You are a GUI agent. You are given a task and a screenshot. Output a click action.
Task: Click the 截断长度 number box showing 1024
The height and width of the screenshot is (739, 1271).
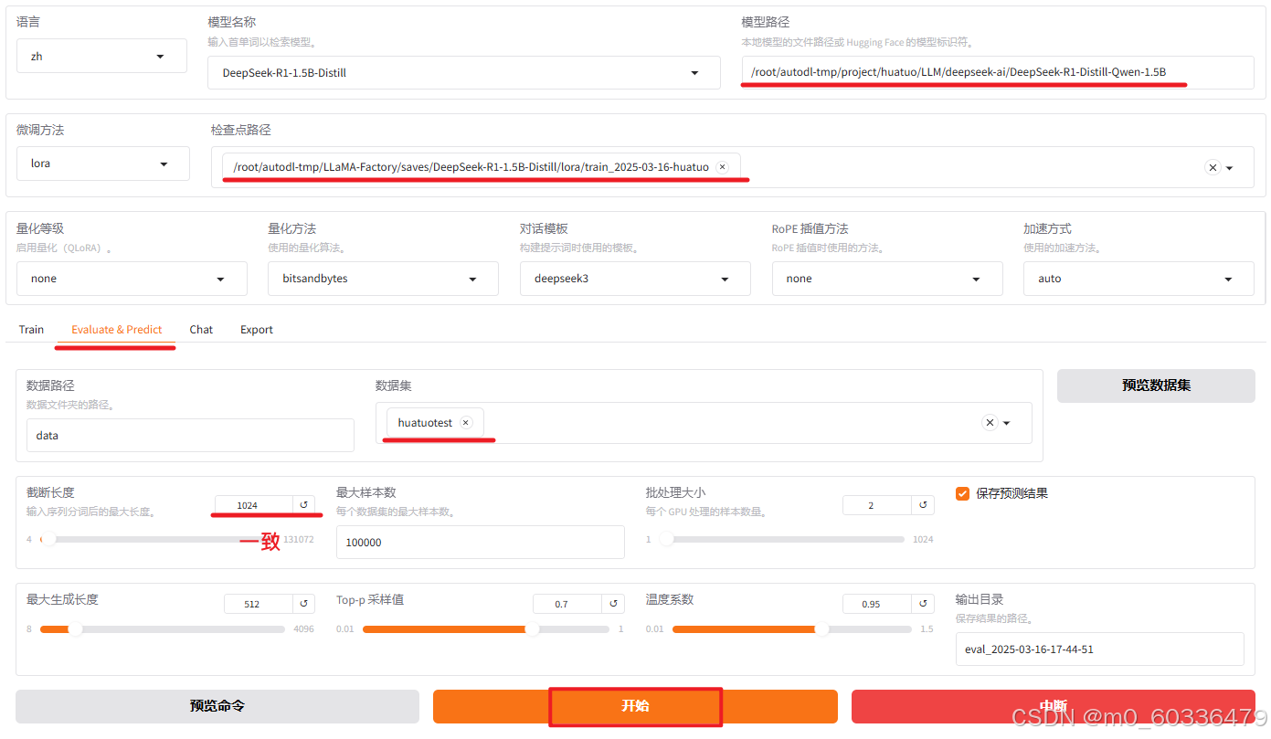(x=253, y=504)
